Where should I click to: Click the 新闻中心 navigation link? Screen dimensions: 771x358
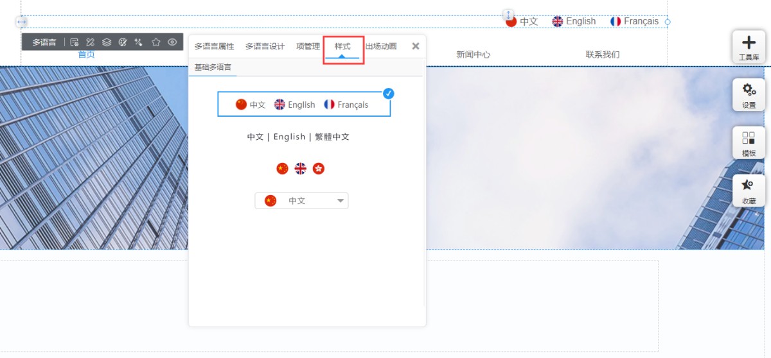click(474, 55)
